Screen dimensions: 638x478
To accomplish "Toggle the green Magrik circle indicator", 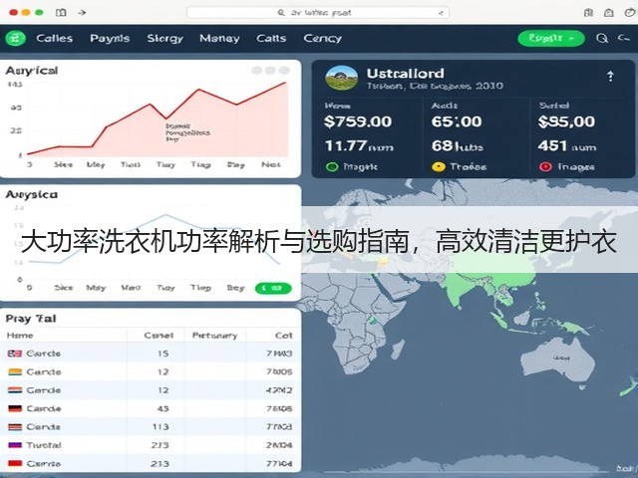I will click(x=332, y=166).
